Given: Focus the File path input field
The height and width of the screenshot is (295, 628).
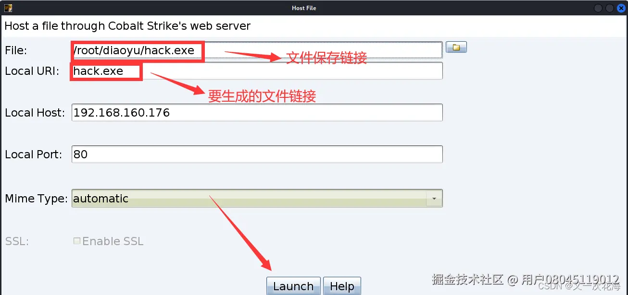Looking at the screenshot, I should click(x=257, y=50).
